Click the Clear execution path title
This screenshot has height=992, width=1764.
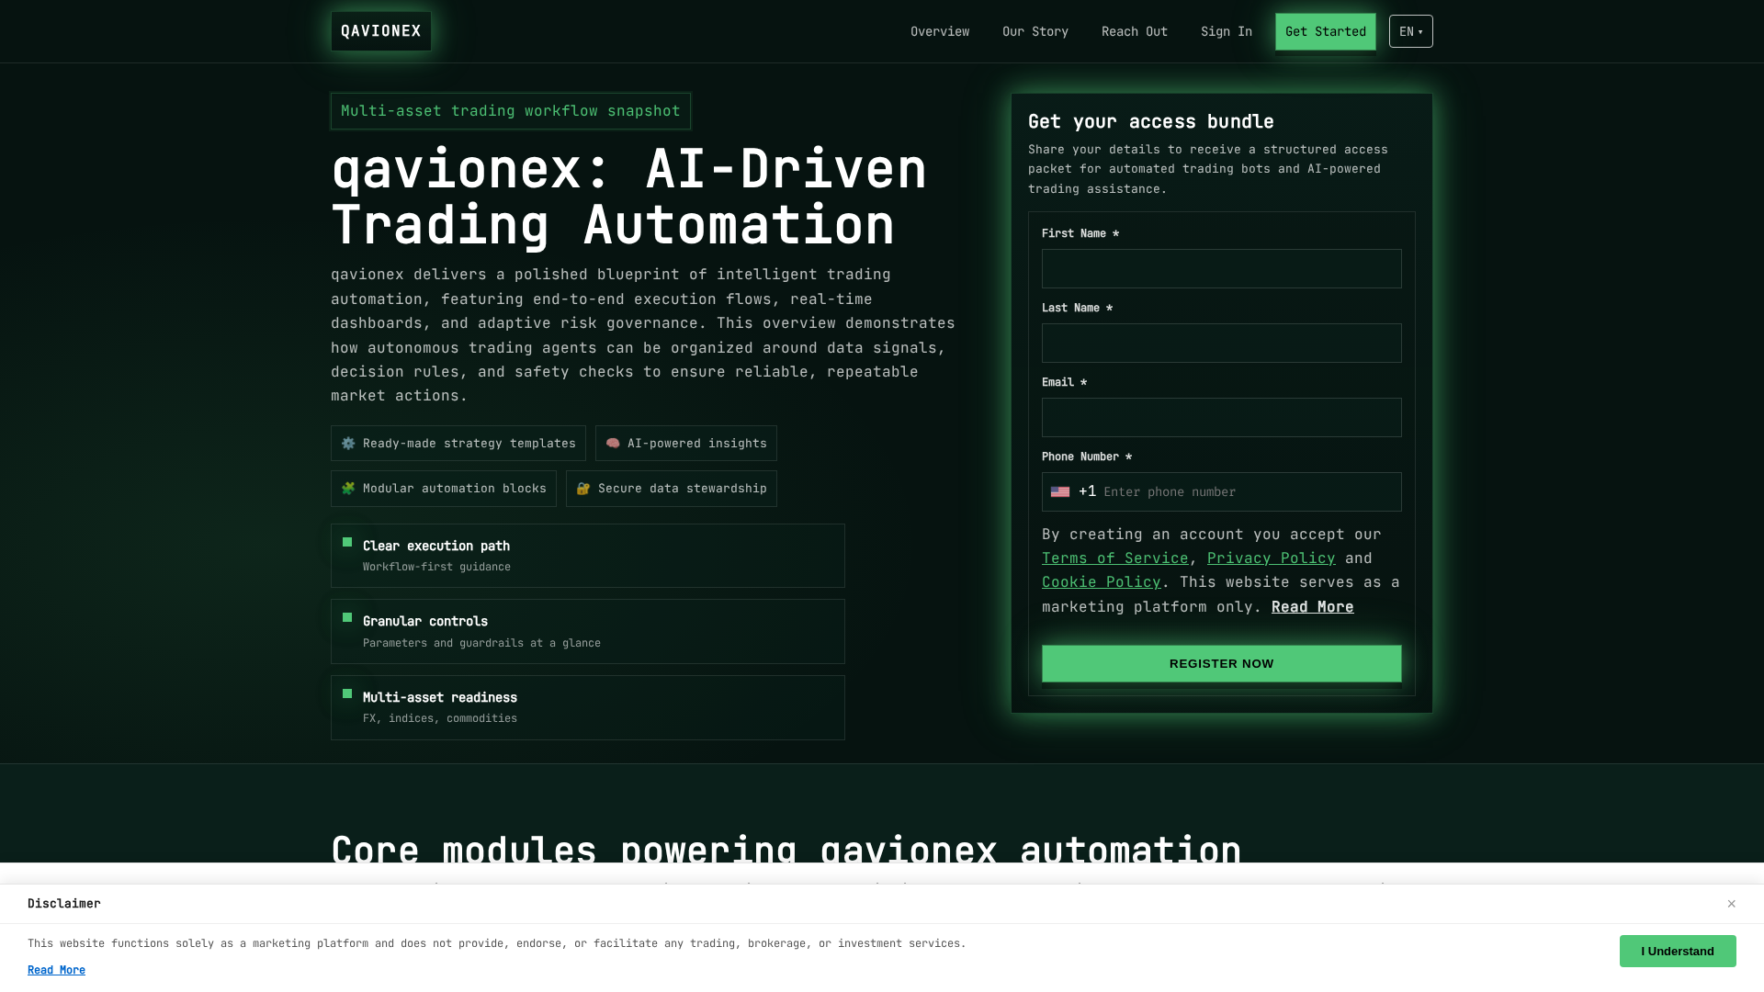(436, 546)
